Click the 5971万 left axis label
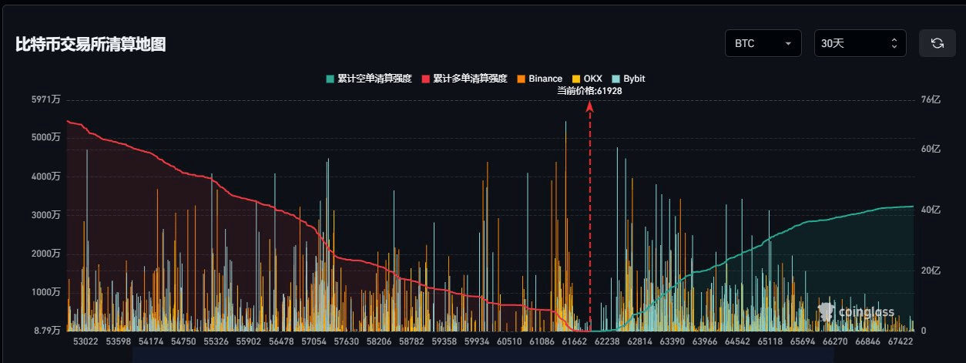The width and height of the screenshot is (966, 363). pos(45,100)
